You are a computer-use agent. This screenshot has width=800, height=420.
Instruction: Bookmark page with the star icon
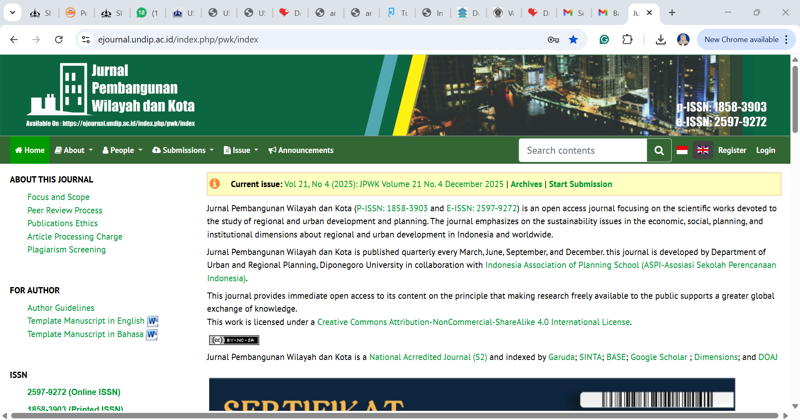573,40
